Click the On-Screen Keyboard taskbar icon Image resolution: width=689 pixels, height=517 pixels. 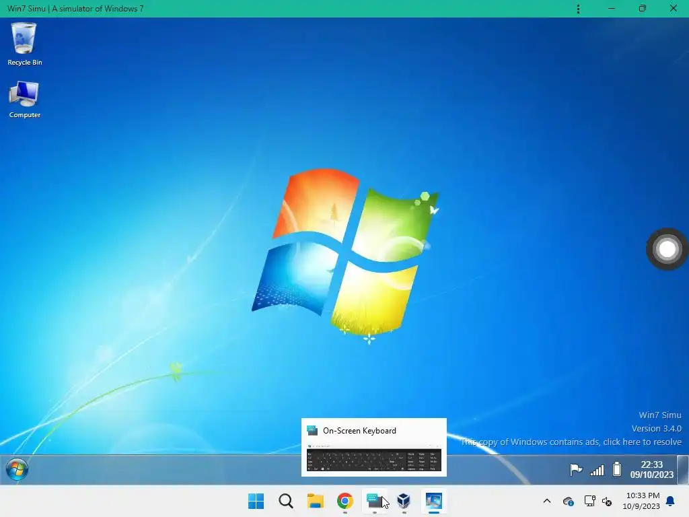point(374,501)
